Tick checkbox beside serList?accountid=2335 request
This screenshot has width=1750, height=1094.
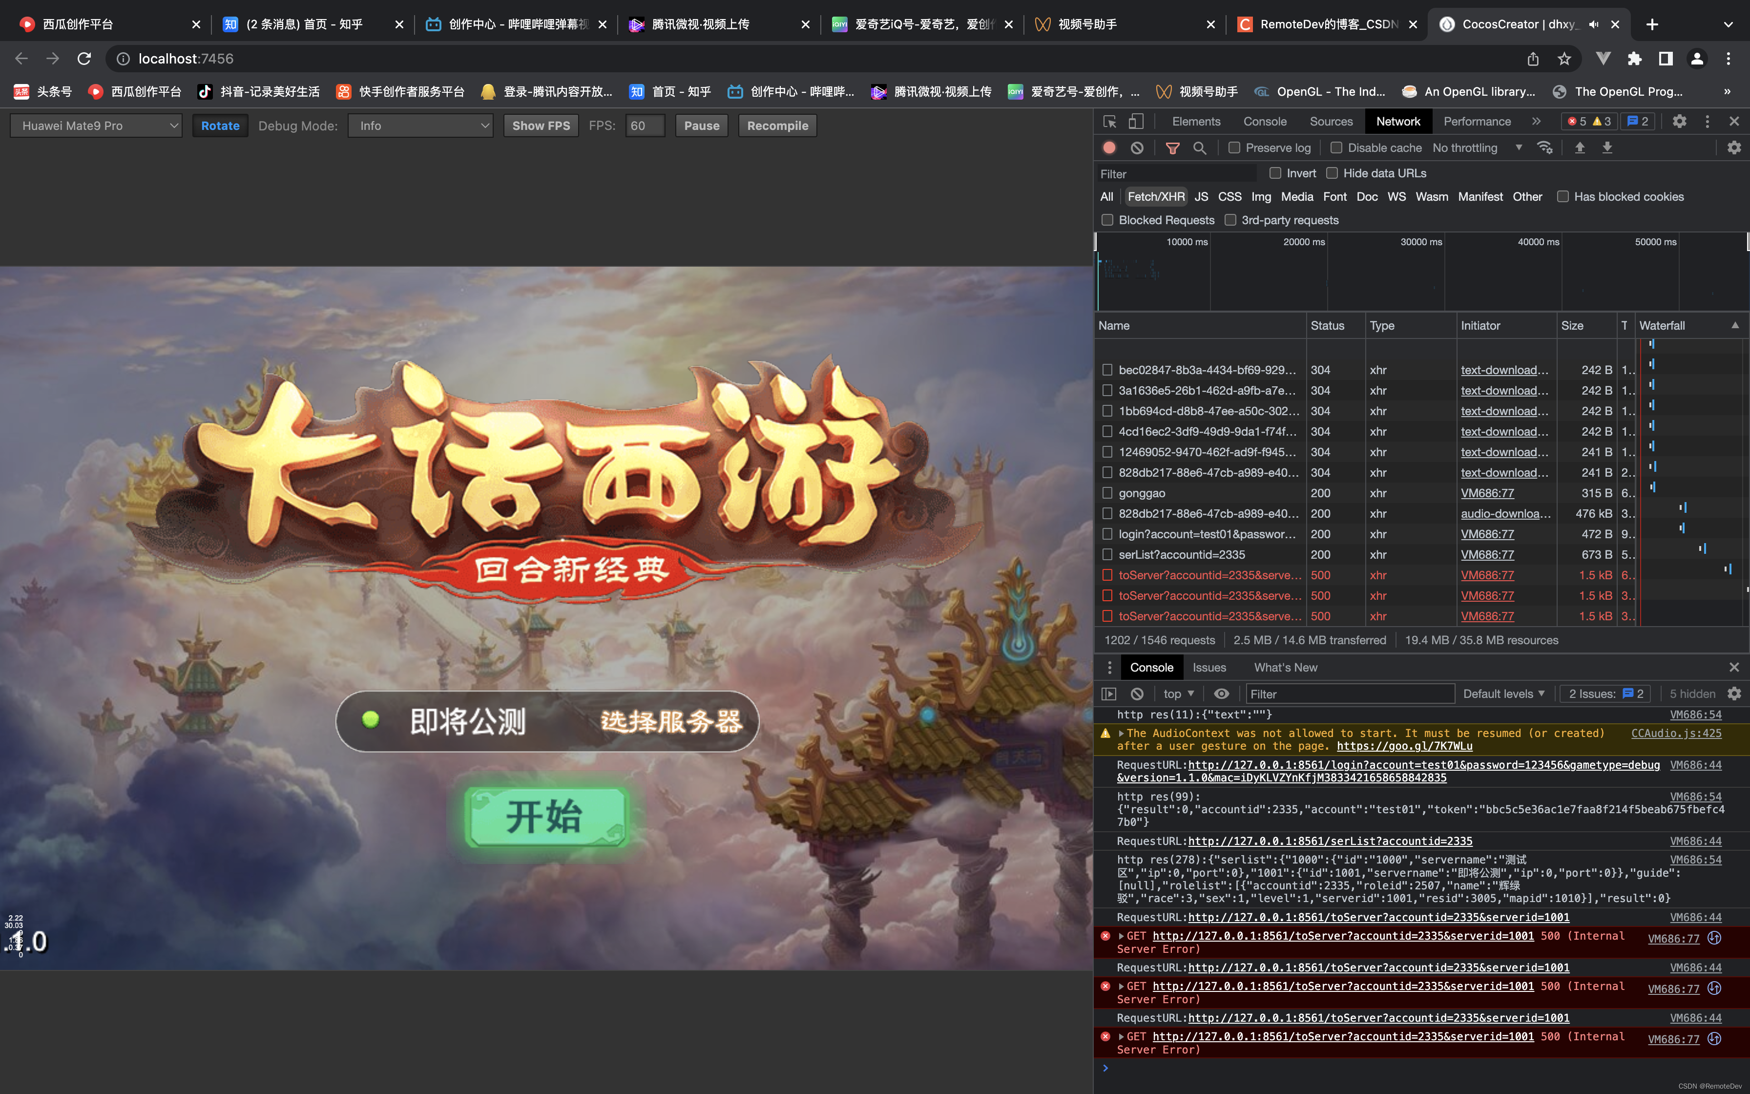[1107, 554]
